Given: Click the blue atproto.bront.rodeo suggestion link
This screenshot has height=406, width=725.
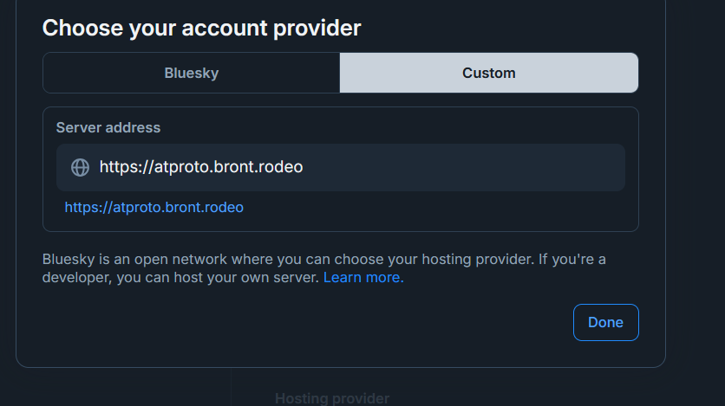Looking at the screenshot, I should click(154, 208).
